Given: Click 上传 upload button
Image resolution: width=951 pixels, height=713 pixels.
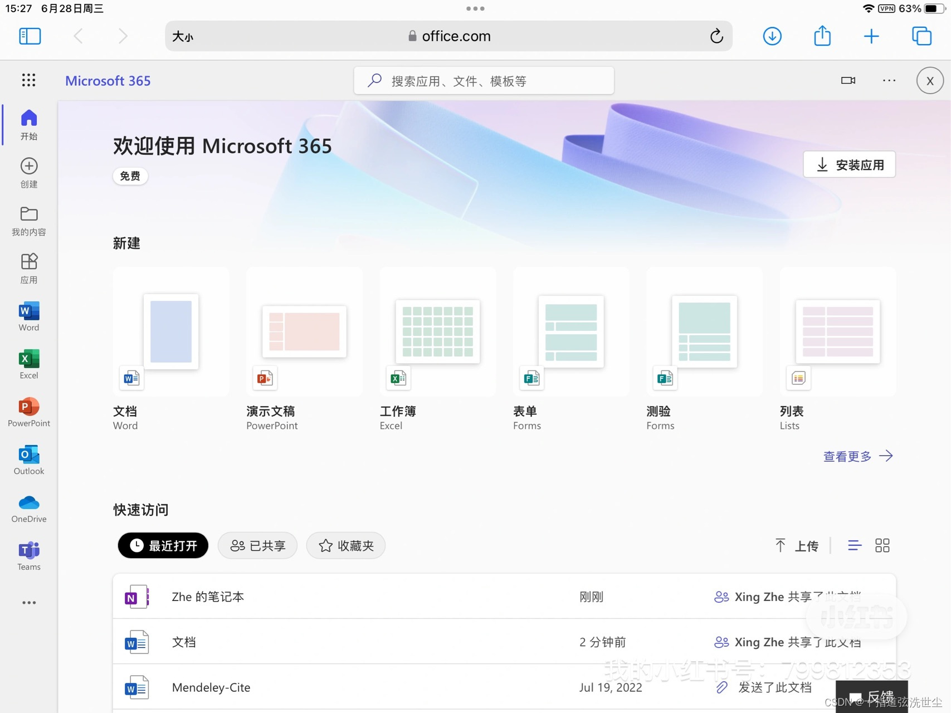Looking at the screenshot, I should pos(797,545).
